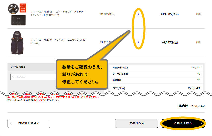The image size is (212, 136).
Task: Click the クーポンを使う heading
Action: (x=18, y=67)
